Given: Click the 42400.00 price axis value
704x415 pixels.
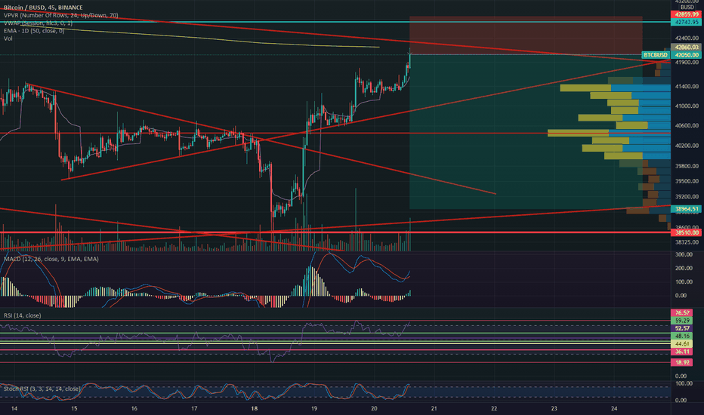Looking at the screenshot, I should pyautogui.click(x=687, y=38).
